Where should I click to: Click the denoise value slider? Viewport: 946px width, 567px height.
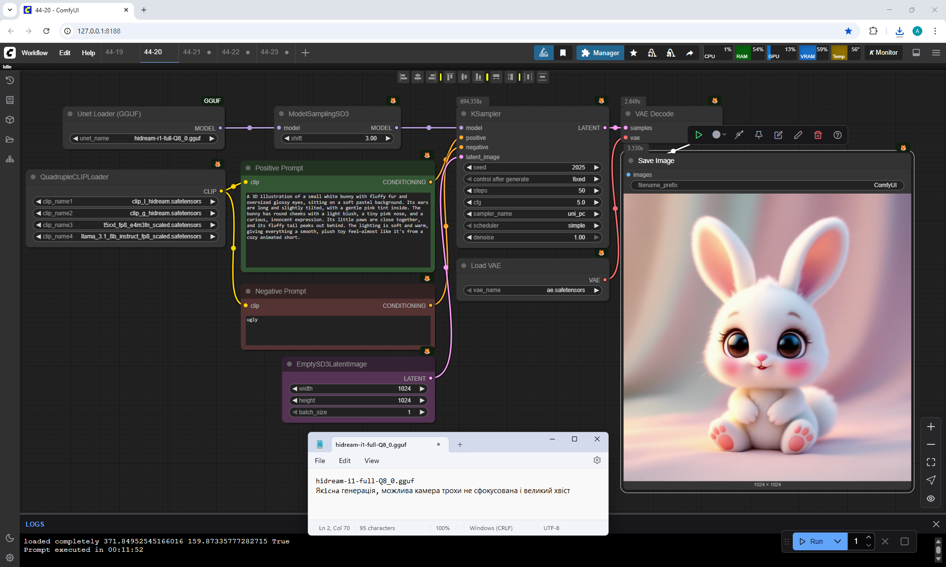coord(532,237)
